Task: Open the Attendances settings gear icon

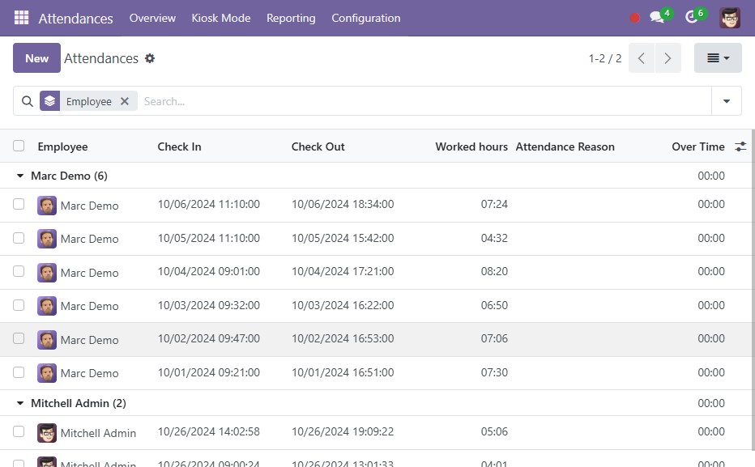Action: (x=149, y=58)
